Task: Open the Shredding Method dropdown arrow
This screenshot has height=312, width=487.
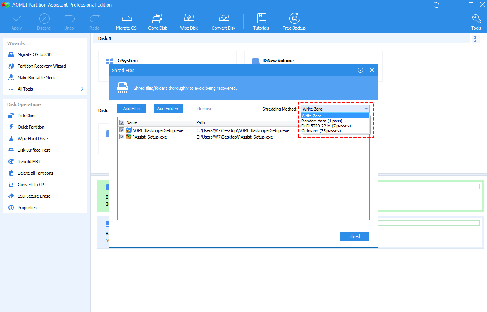Action: [x=366, y=109]
